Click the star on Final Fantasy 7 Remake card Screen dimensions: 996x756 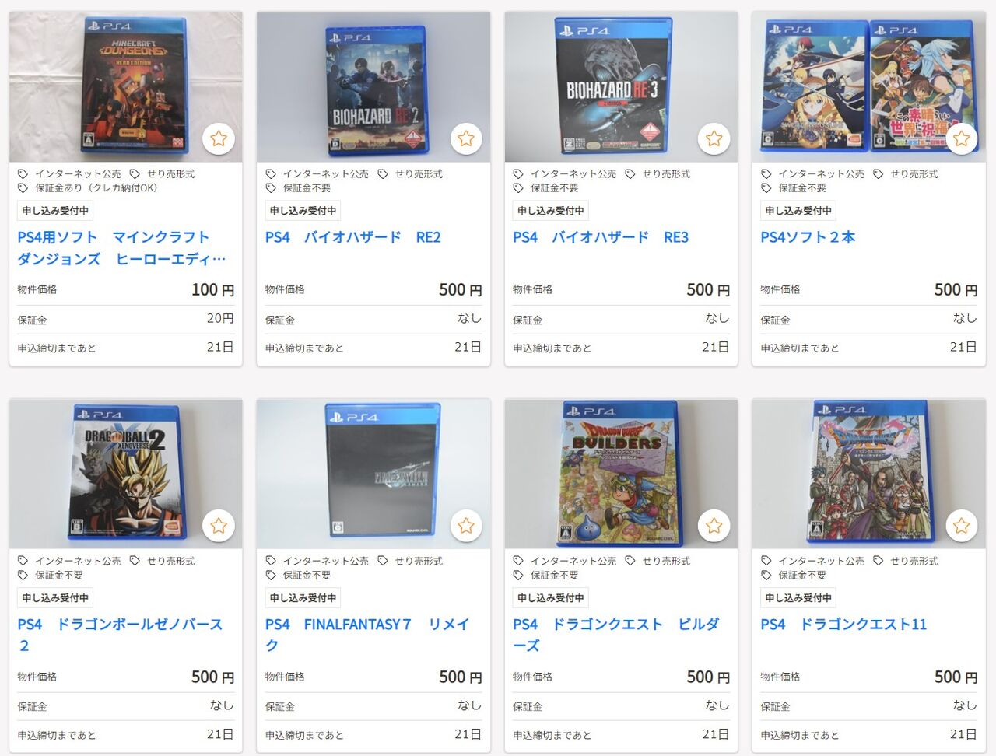(x=466, y=527)
